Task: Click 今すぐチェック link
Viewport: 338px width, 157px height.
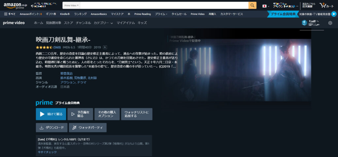Action: (x=47, y=152)
